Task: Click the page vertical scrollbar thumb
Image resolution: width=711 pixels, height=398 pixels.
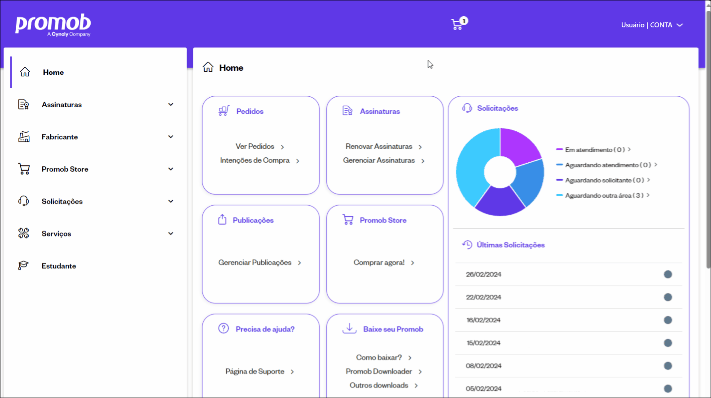Action: pos(708,139)
